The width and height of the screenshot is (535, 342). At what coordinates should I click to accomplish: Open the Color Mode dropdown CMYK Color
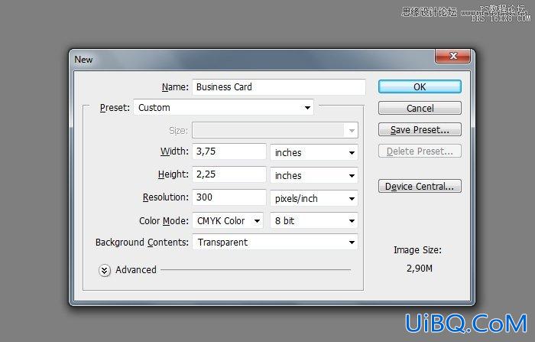click(228, 220)
